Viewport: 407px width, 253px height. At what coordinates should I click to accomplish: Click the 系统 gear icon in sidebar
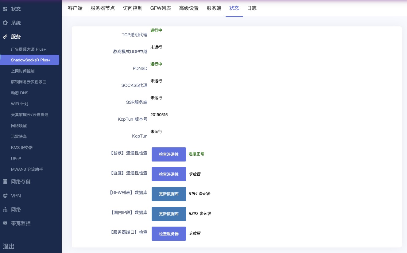click(5, 23)
